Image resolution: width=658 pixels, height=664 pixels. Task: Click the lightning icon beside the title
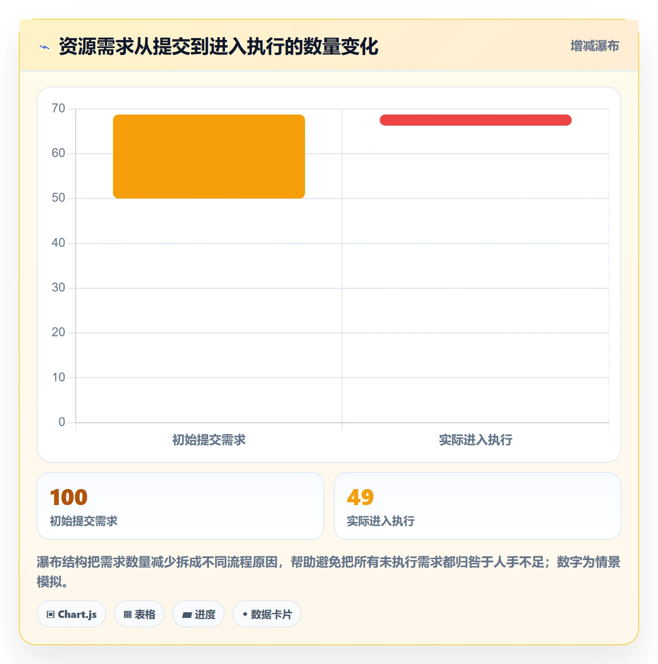[x=45, y=47]
